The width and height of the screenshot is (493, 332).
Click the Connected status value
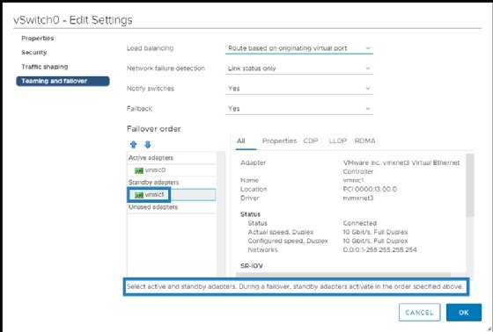[360, 223]
